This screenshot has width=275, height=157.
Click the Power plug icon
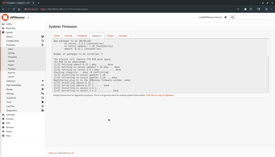click(3, 132)
